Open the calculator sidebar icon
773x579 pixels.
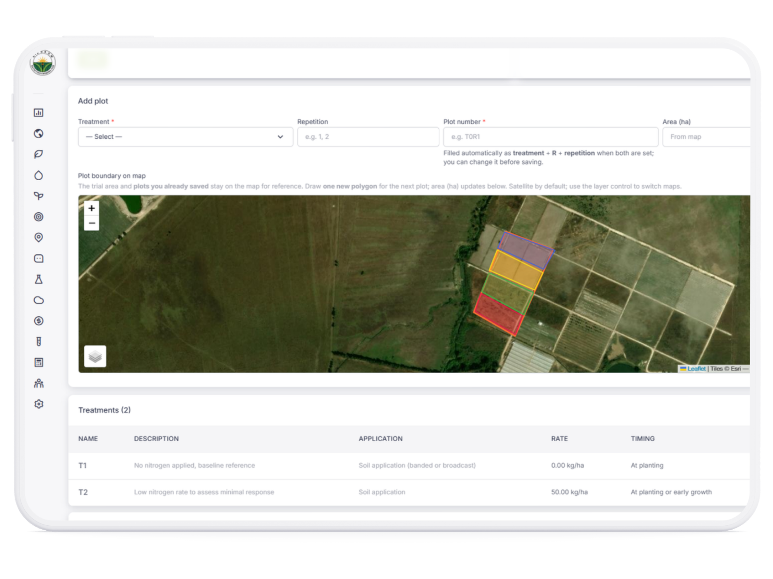pos(39,362)
